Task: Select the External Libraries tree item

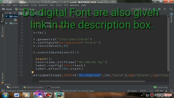Action: (14, 23)
